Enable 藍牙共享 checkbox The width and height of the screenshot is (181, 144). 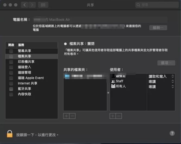click(11, 89)
